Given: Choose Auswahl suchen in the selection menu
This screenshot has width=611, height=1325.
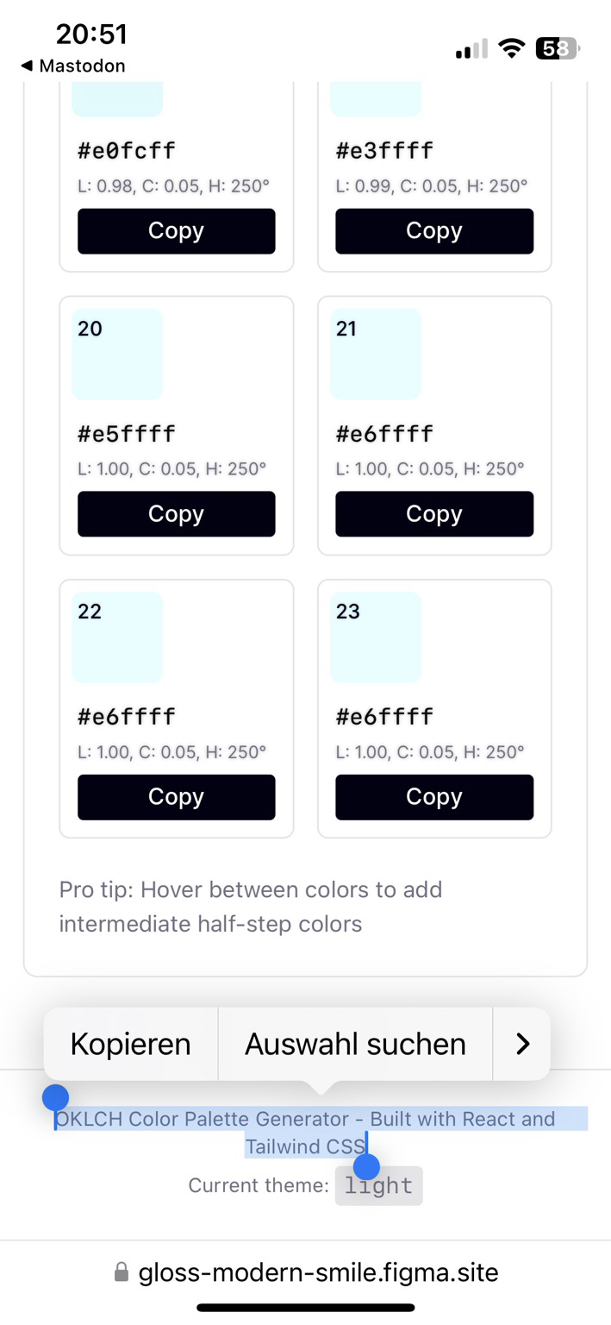Looking at the screenshot, I should 355,1044.
